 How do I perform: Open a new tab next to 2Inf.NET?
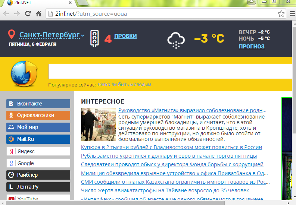pyautogui.click(x=82, y=3)
